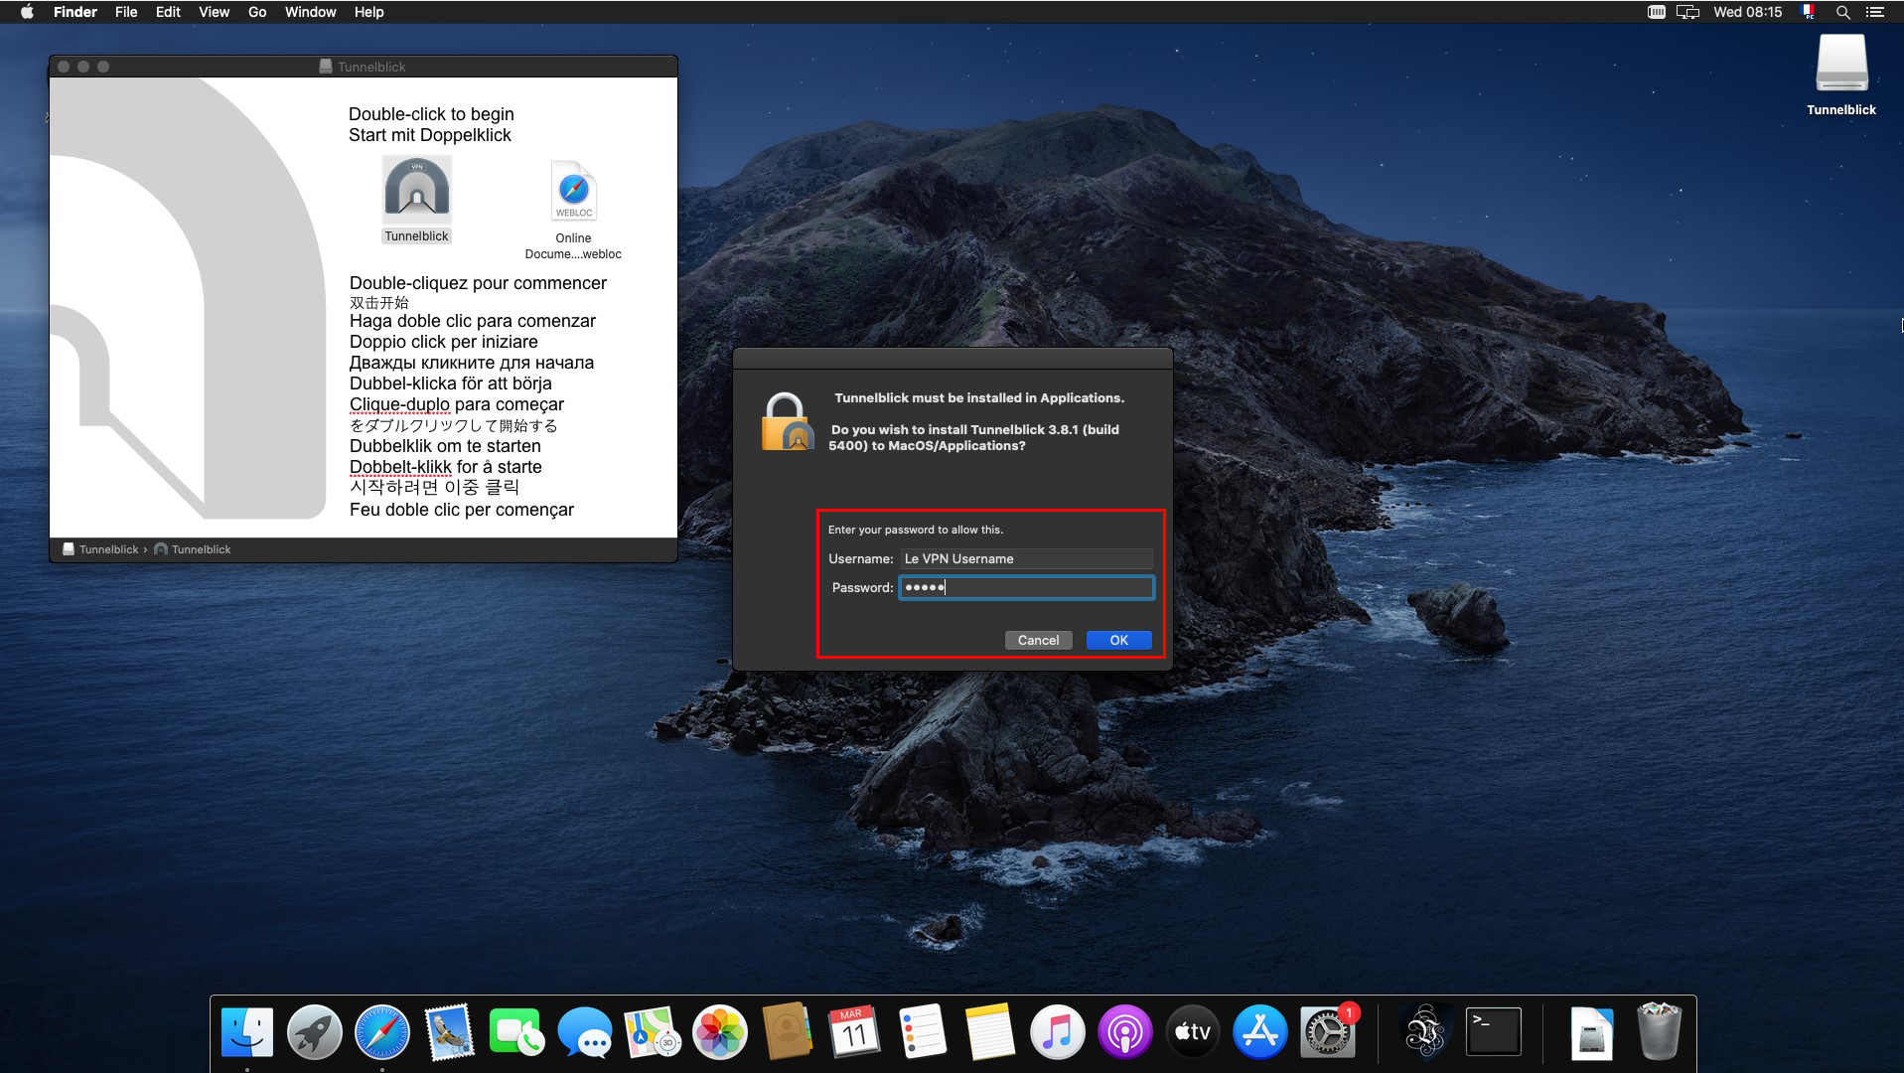Open Terminal from the Dock

(x=1493, y=1032)
